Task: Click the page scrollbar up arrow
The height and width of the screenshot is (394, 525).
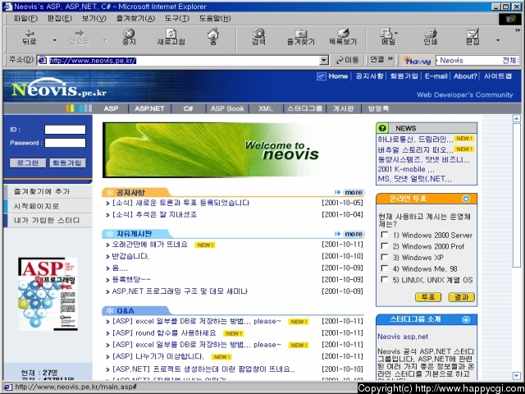Action: pos(517,118)
